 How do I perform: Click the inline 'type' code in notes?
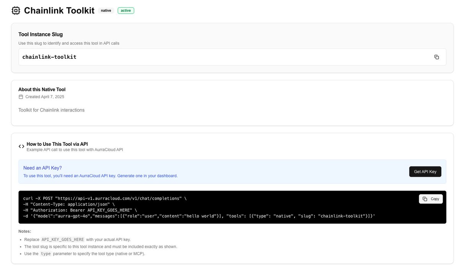(46, 253)
